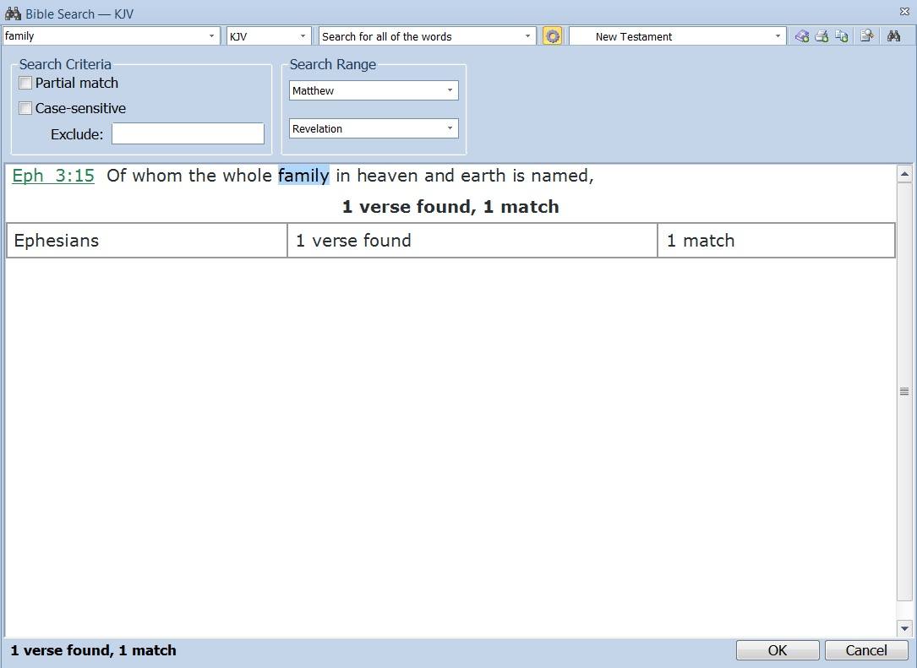Open the 'Search for all of the words' dropdown
The width and height of the screenshot is (917, 668).
click(527, 36)
